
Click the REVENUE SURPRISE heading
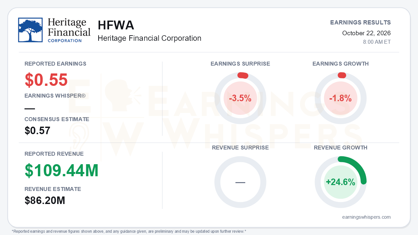click(x=240, y=148)
